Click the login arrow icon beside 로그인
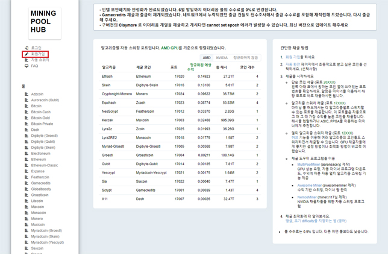The width and height of the screenshot is (388, 255). pos(27,48)
